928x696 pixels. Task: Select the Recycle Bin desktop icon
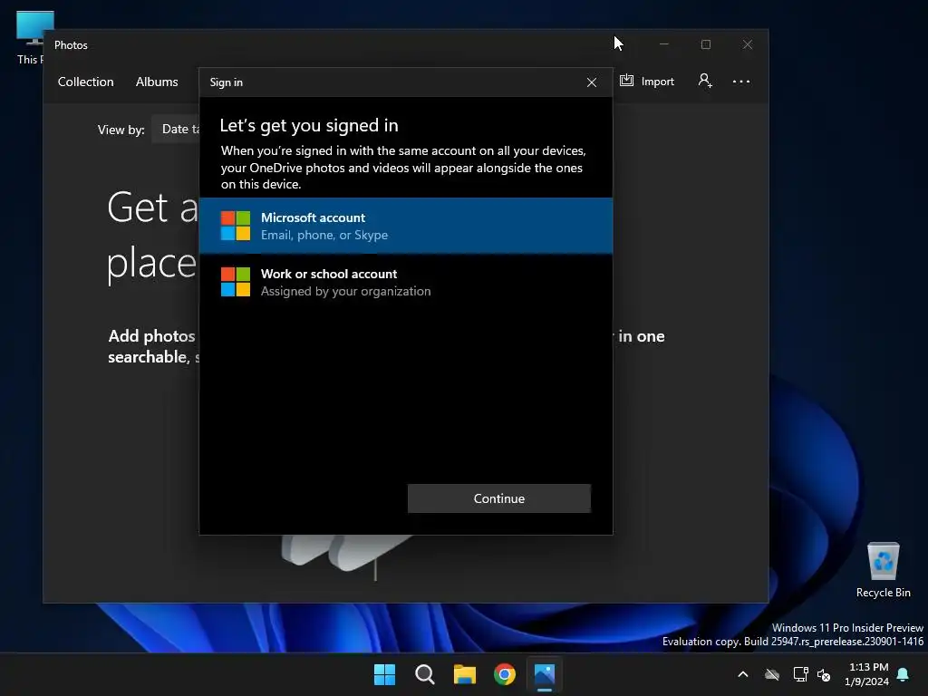pyautogui.click(x=883, y=571)
